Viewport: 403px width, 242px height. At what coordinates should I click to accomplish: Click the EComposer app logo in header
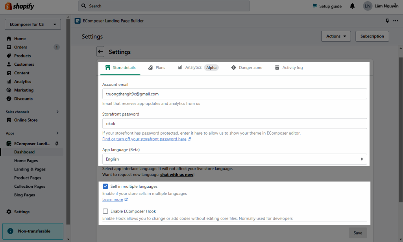78,21
